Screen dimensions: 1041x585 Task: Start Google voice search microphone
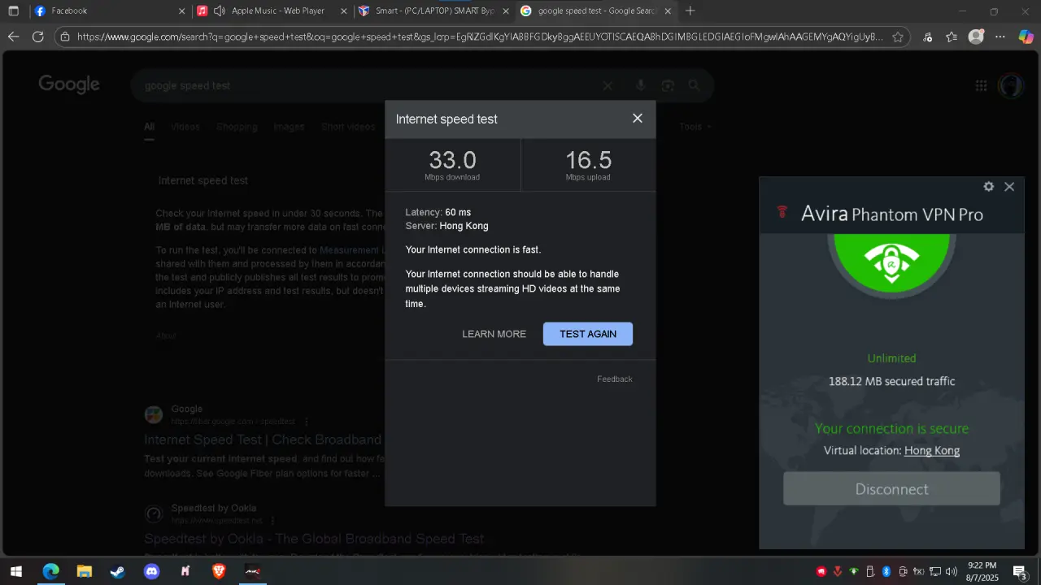[x=641, y=85]
